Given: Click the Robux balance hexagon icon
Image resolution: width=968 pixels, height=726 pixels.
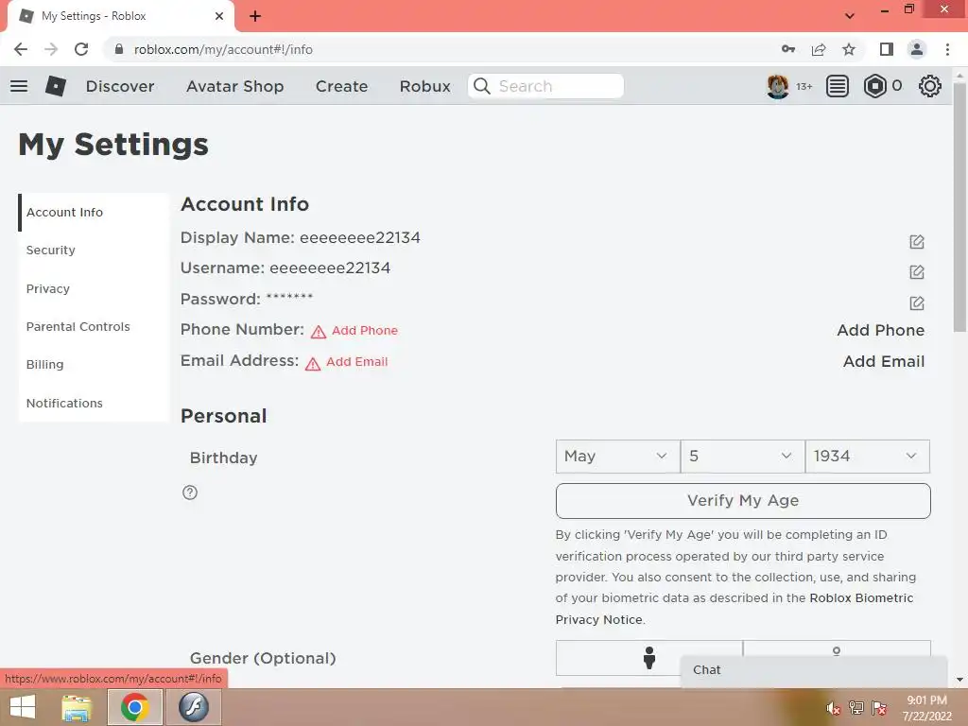Looking at the screenshot, I should click(874, 86).
